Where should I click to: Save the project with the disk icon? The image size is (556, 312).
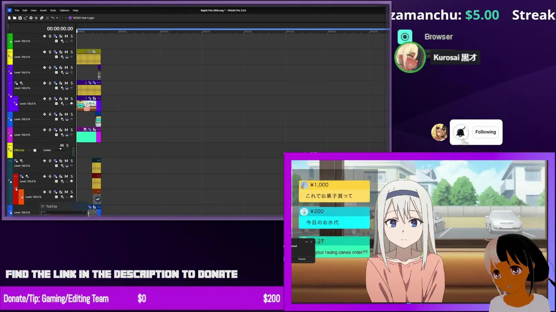coord(20,18)
